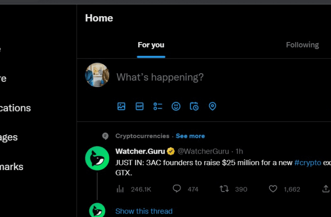331x217 pixels.
Task: Create a poll using poll icon
Action: 158,106
